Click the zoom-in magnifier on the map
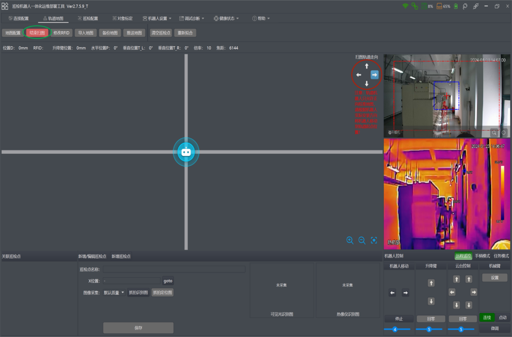 click(x=350, y=240)
